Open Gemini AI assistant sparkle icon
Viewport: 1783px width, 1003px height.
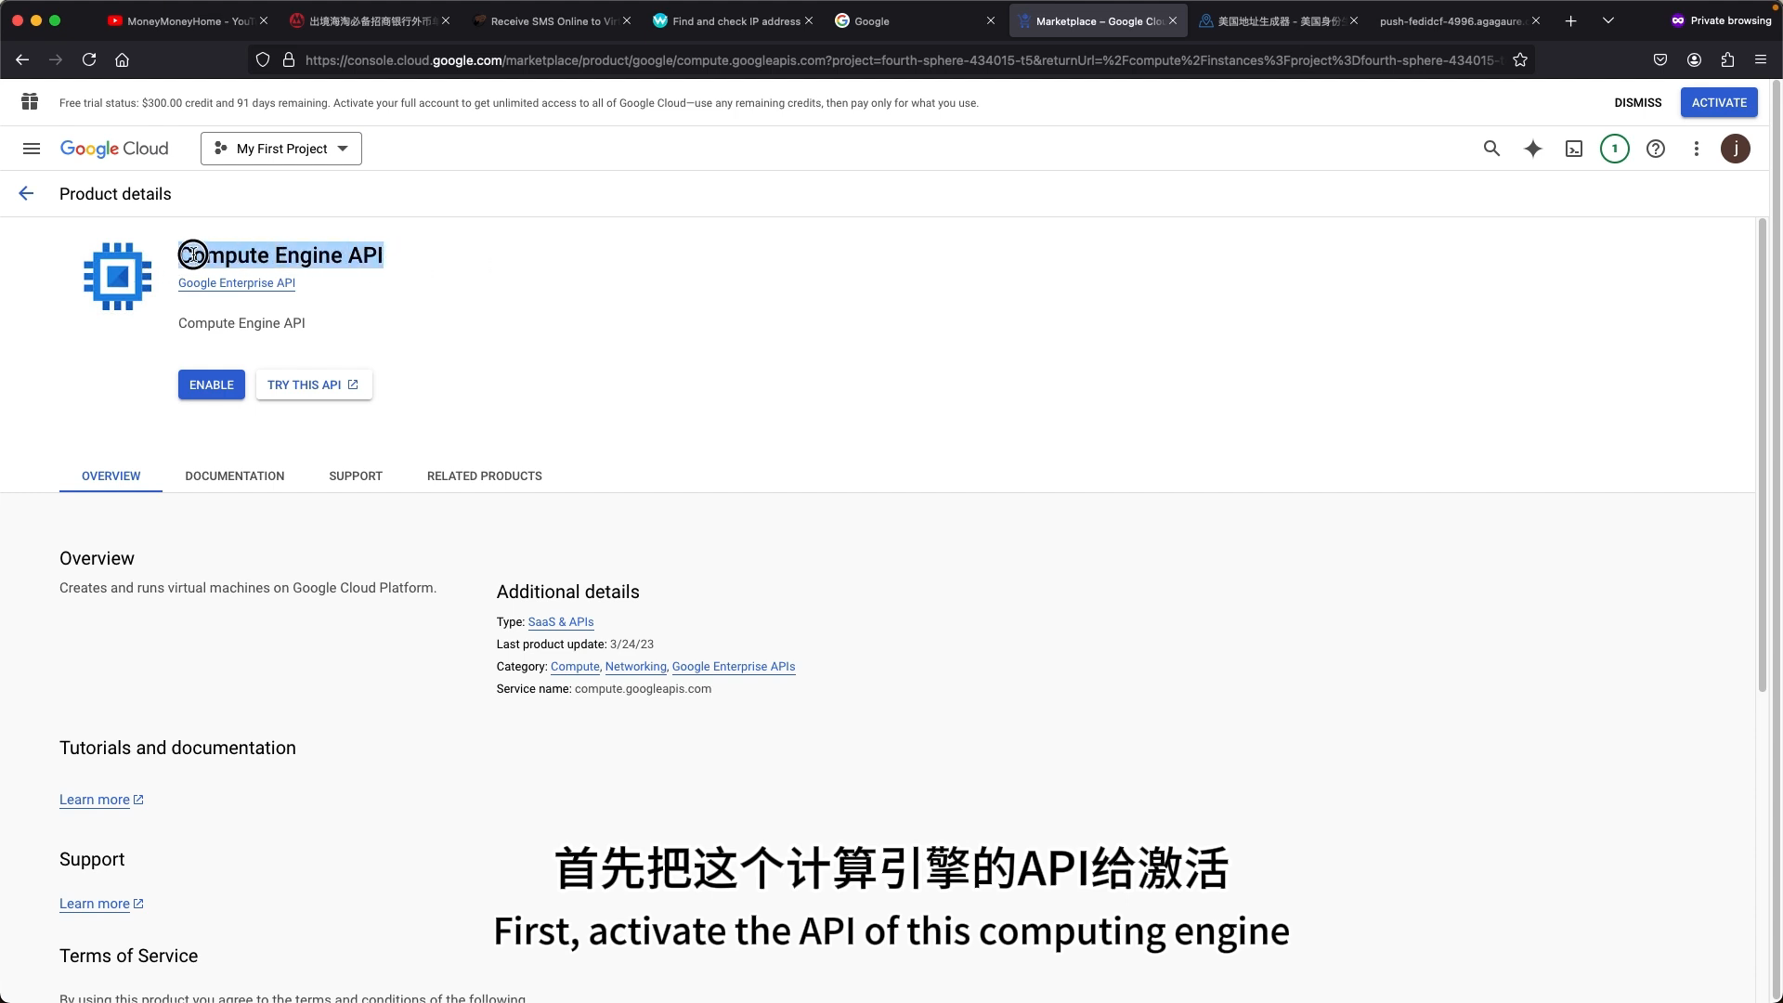tap(1533, 149)
